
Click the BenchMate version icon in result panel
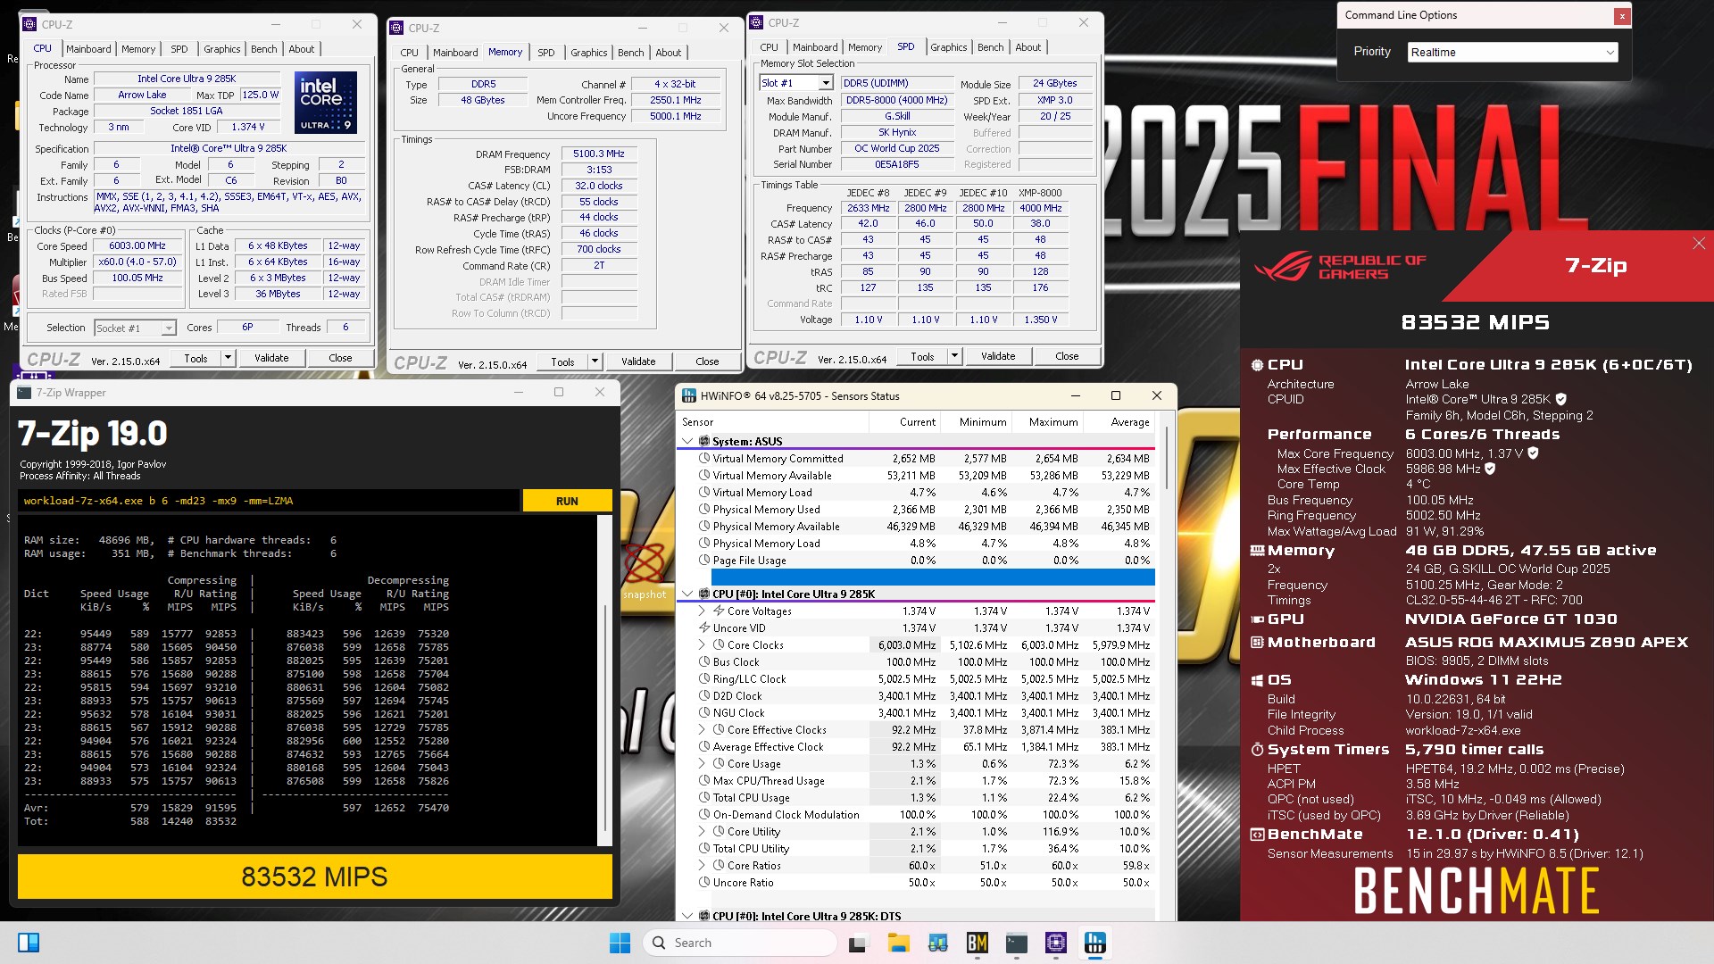[x=1257, y=835]
